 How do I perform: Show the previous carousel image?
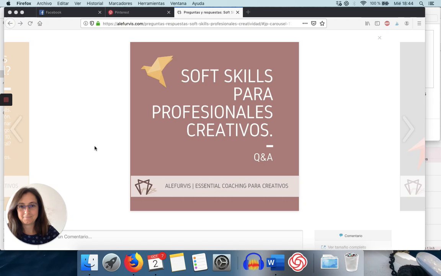17,129
